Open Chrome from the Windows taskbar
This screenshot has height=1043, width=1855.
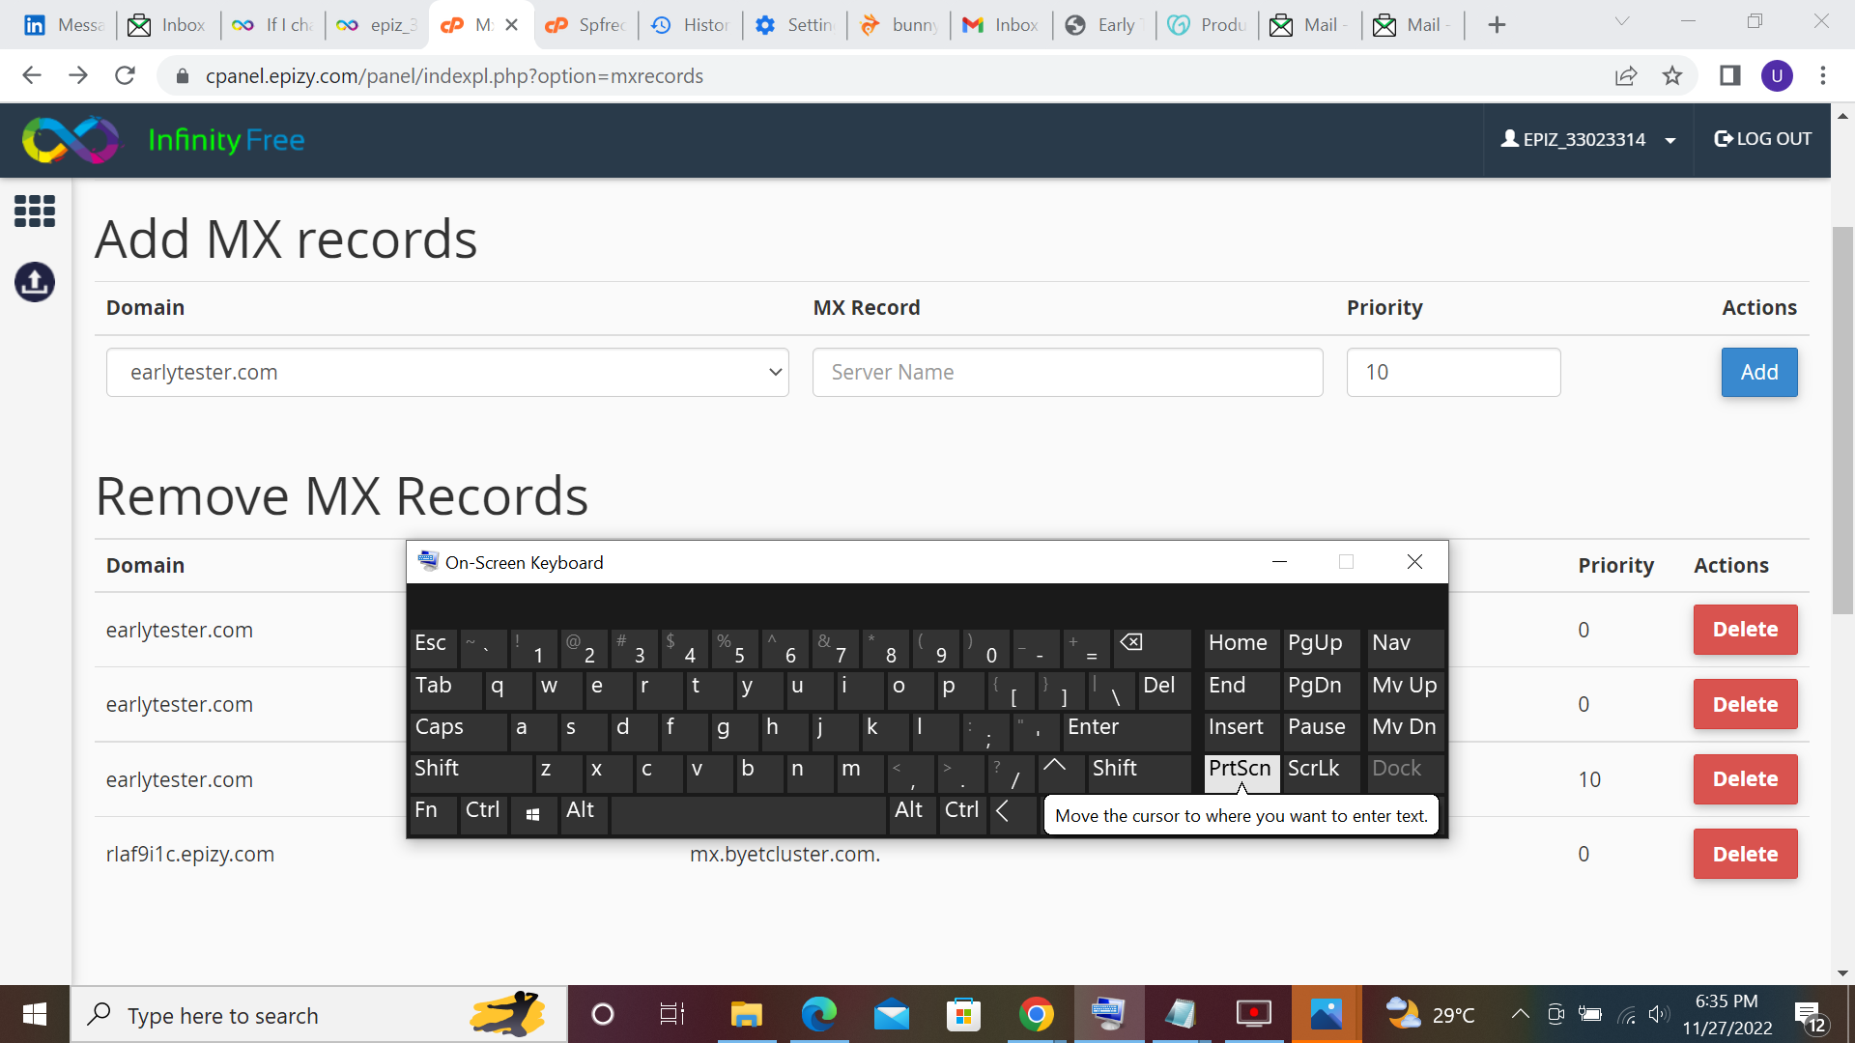[x=1036, y=1015]
